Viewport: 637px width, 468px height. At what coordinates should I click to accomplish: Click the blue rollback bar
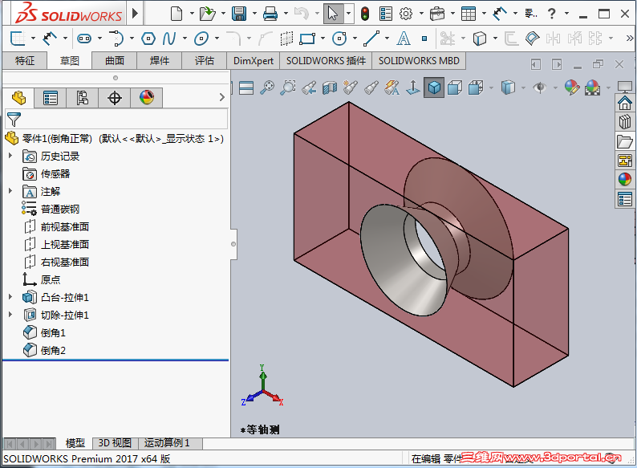pos(116,360)
